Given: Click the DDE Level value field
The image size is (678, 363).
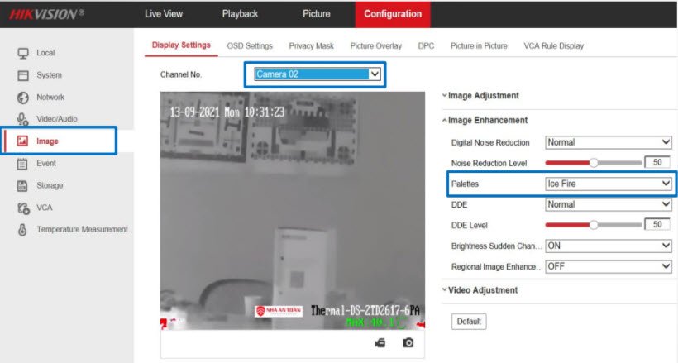Looking at the screenshot, I should [657, 225].
